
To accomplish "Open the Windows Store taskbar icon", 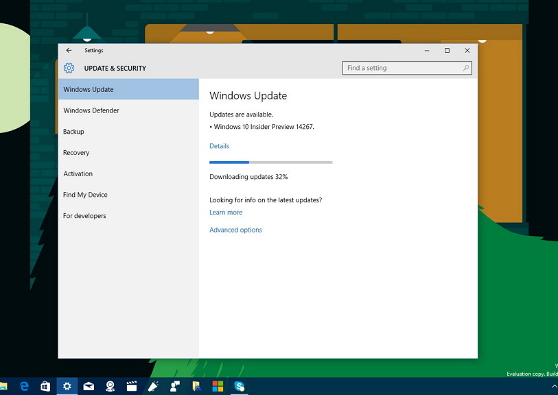I will (x=45, y=386).
